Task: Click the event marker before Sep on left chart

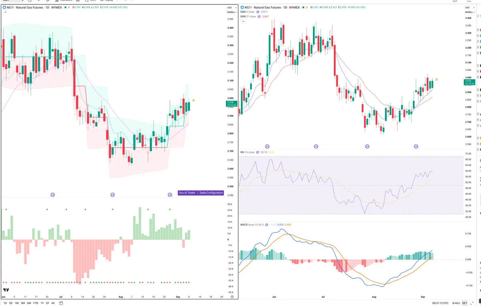Action: coord(170,195)
